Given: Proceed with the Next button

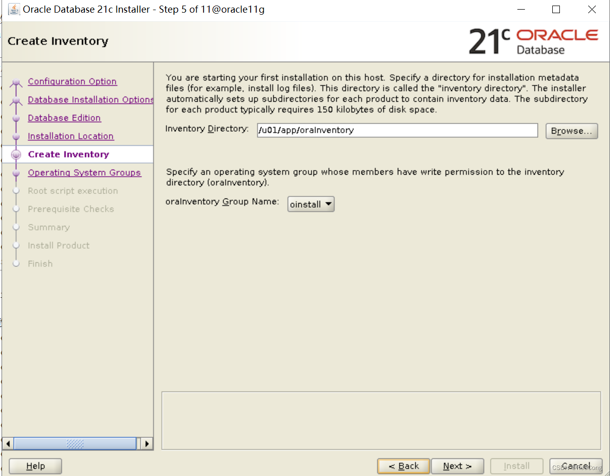Looking at the screenshot, I should [458, 466].
